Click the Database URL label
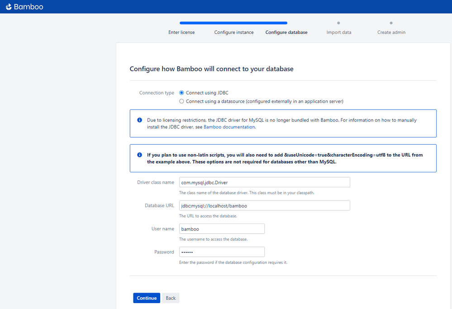 (159, 205)
